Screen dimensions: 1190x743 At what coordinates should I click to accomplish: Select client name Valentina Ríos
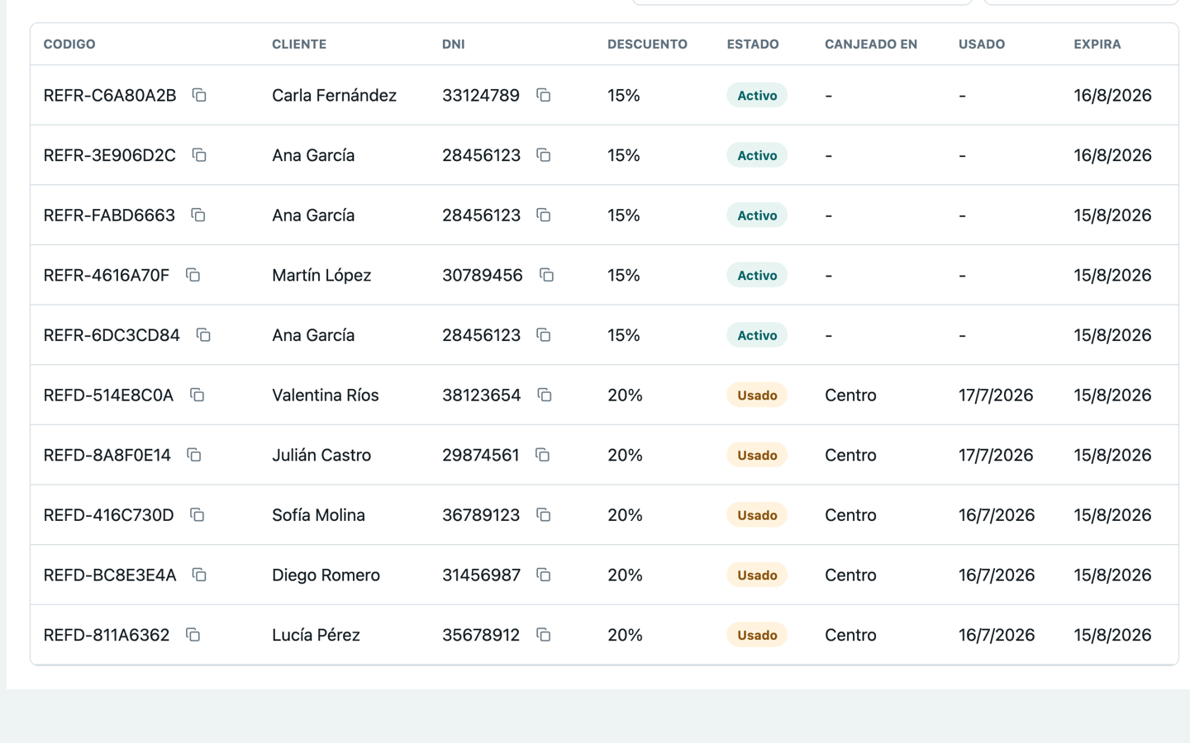pos(326,395)
